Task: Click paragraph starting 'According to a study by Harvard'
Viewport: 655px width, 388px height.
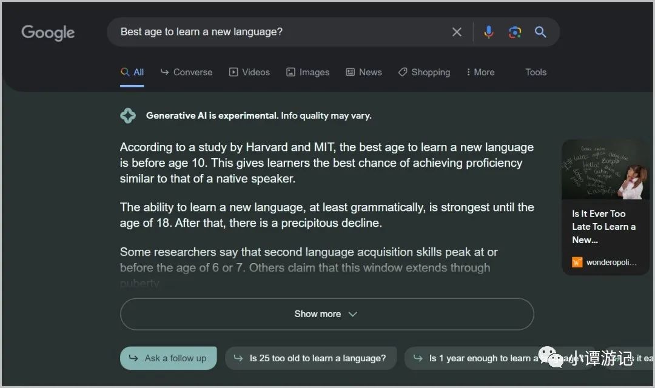Action: [327, 163]
